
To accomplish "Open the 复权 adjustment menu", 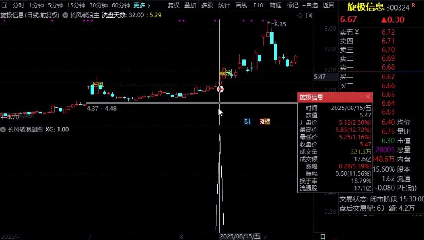I will (x=173, y=5).
